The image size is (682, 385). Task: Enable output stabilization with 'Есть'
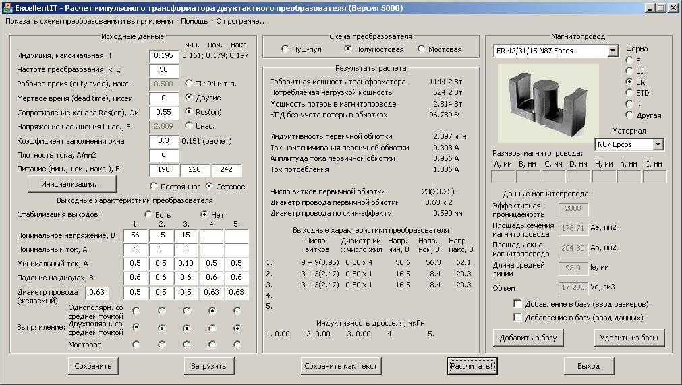coord(148,214)
